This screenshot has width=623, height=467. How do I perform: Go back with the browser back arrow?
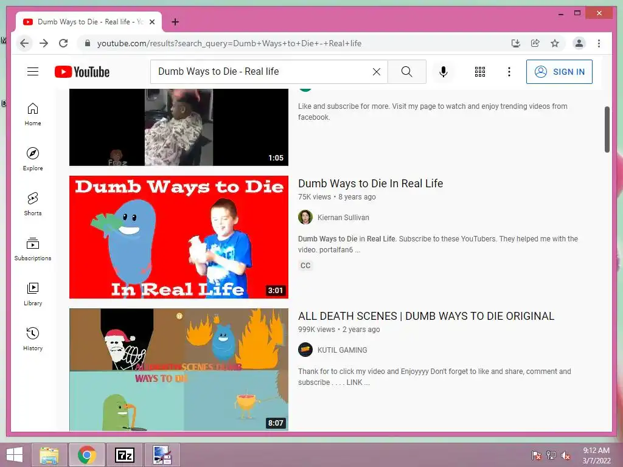24,43
